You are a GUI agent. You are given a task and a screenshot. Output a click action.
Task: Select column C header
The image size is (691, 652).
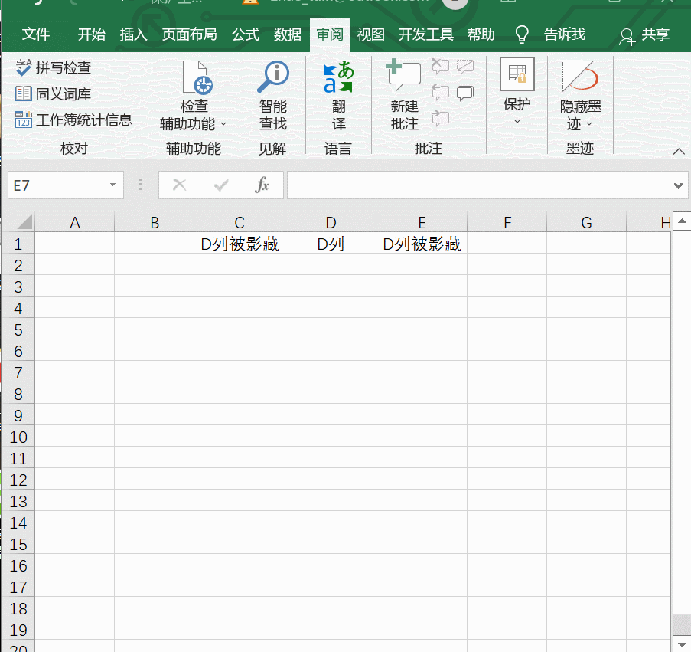point(240,222)
